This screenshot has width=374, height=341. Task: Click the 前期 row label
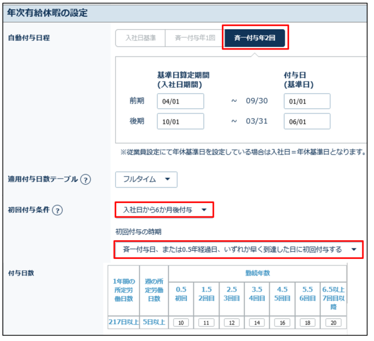137,101
